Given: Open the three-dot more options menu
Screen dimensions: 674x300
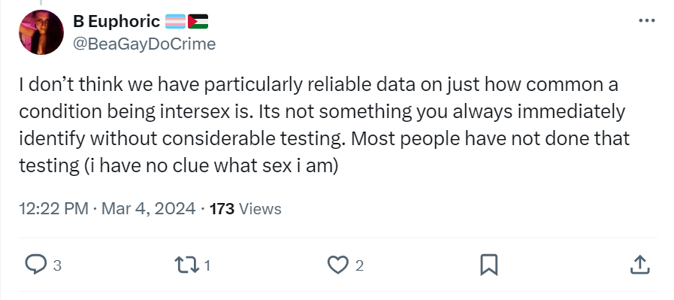Looking at the screenshot, I should click(647, 20).
